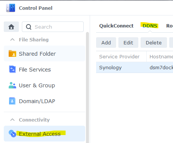Focus the Search input field

[53, 27]
